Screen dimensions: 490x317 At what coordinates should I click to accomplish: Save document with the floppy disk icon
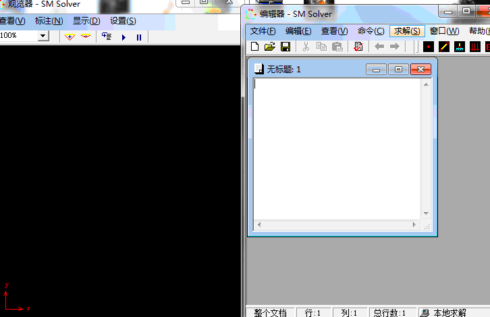click(x=285, y=47)
